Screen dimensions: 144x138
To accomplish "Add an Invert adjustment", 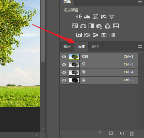I will [x=79, y=35].
